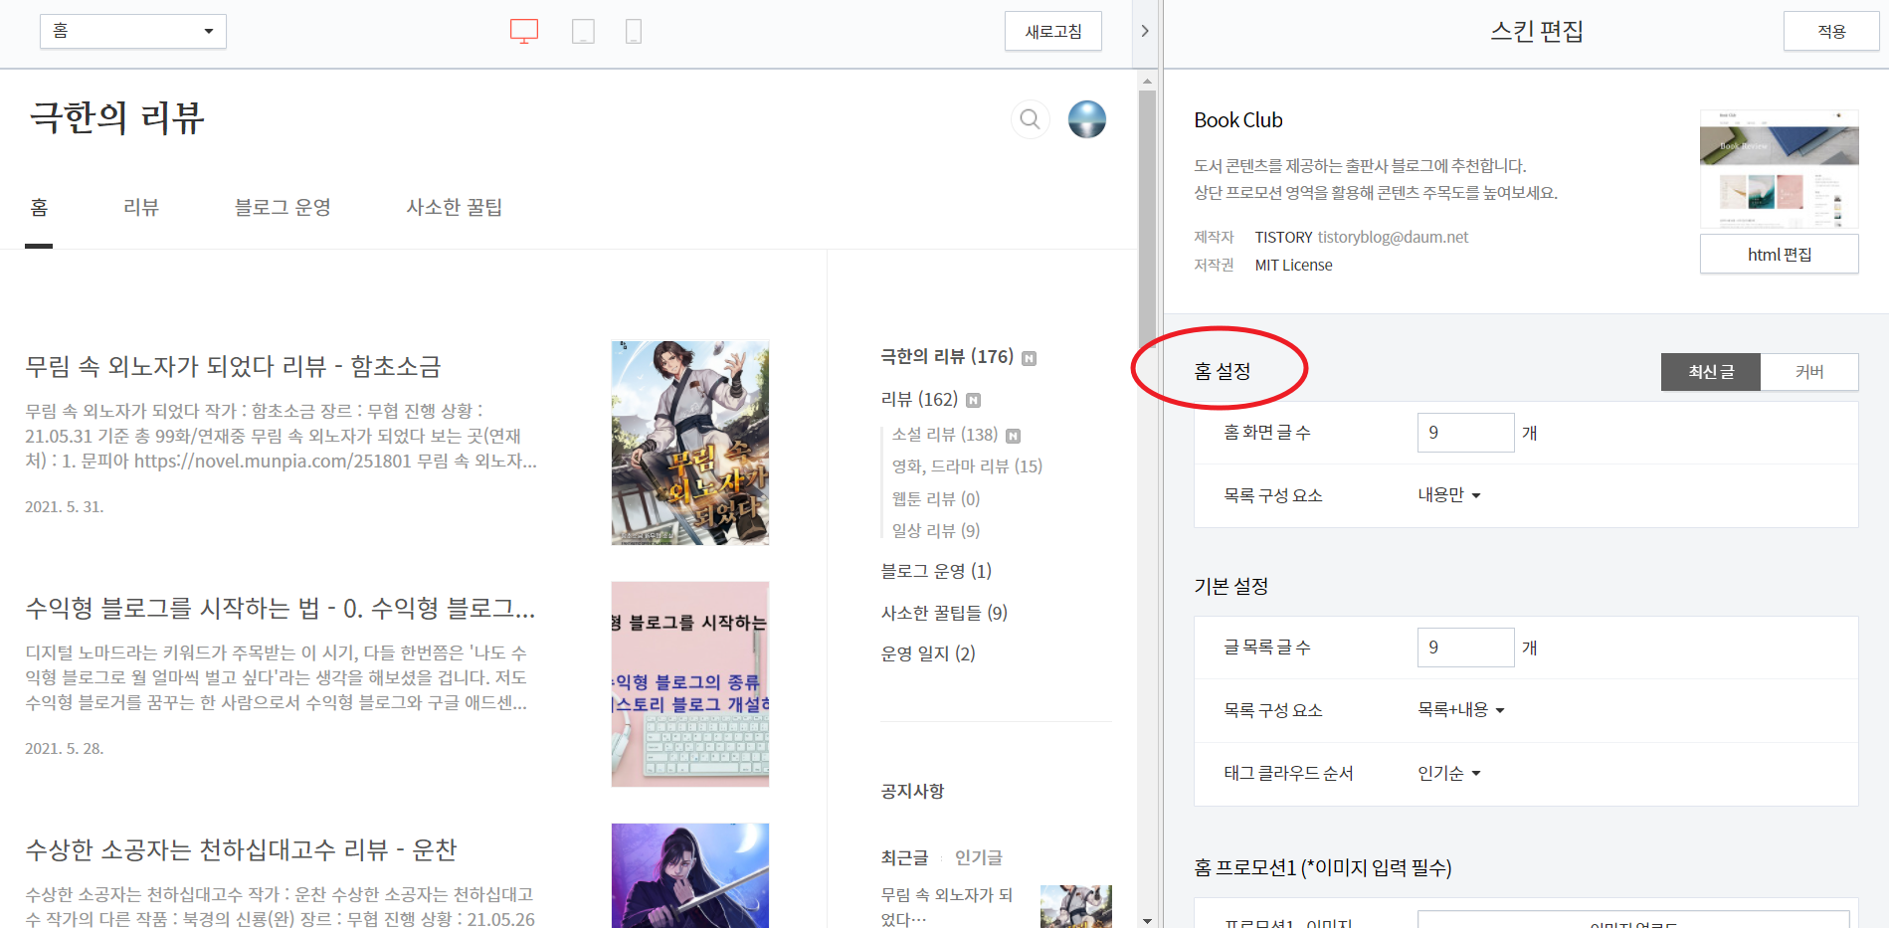Click preview scrollbar down arrow
1889x928 pixels.
click(x=1147, y=920)
